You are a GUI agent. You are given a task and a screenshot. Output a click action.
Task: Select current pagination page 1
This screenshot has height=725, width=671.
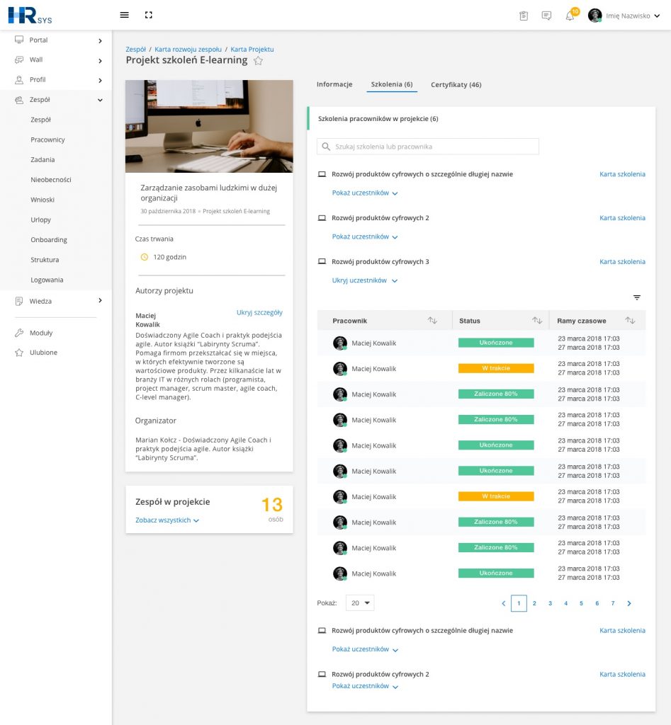[519, 603]
